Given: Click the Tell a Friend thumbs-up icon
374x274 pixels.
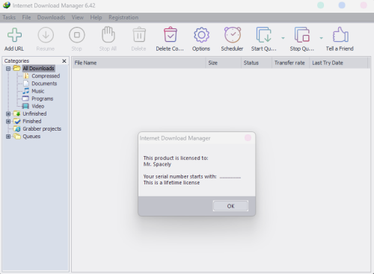Looking at the screenshot, I should (x=340, y=34).
